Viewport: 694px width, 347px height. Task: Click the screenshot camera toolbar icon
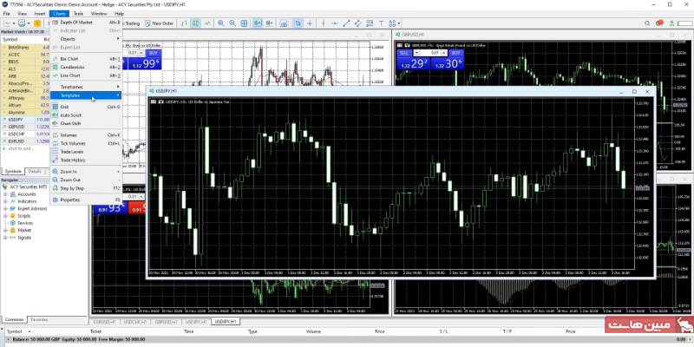tap(284, 23)
